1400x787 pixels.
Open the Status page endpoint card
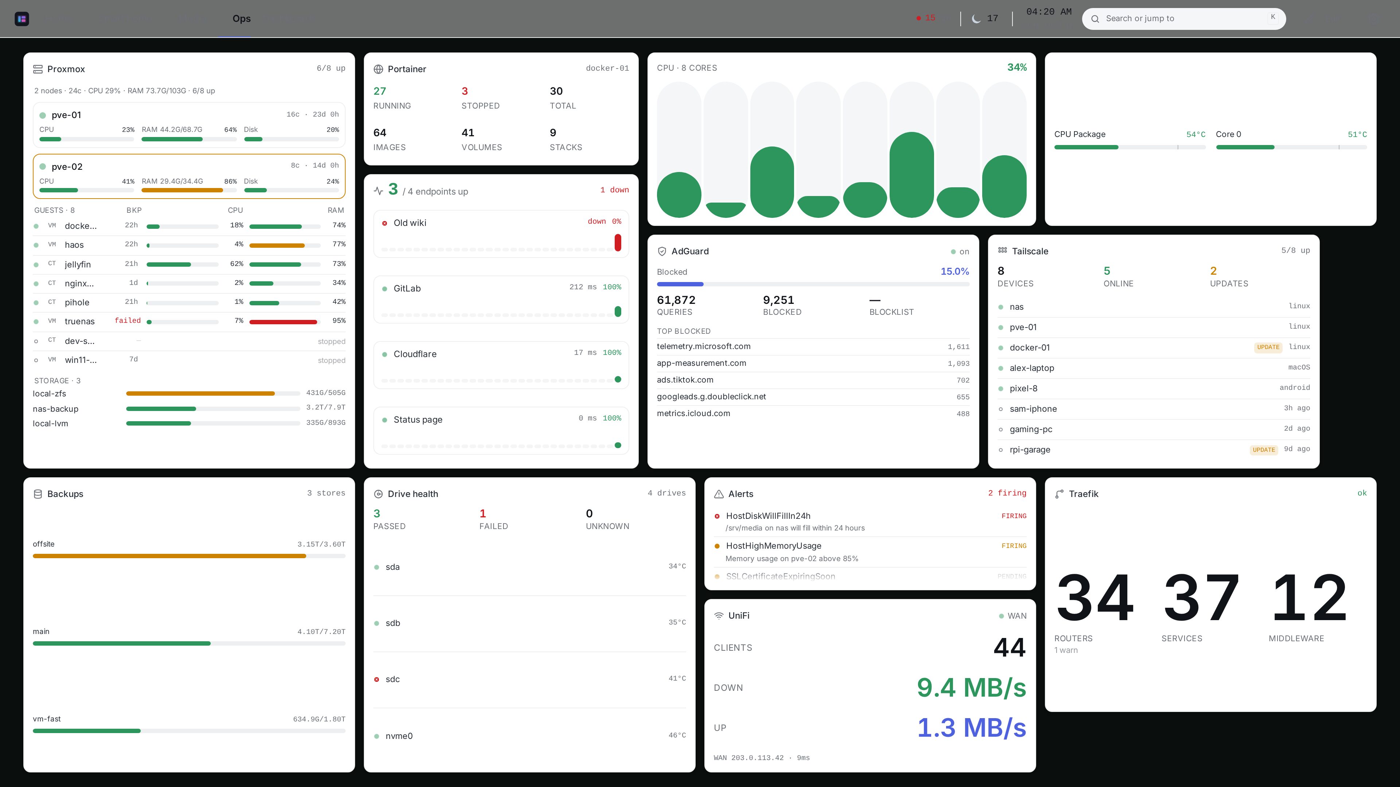(x=501, y=431)
